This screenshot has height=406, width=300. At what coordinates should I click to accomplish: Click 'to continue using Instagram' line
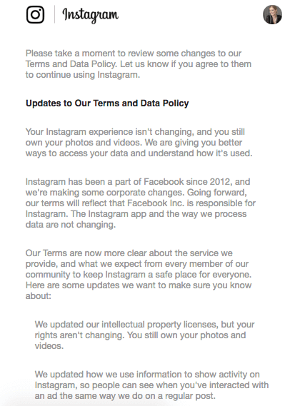(x=83, y=75)
